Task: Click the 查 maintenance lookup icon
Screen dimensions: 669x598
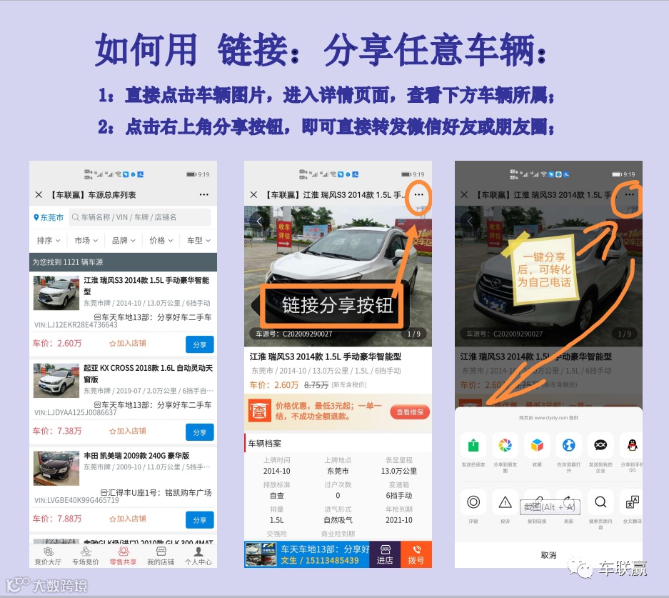Action: pos(260,411)
